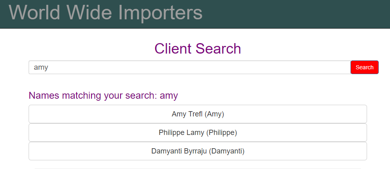Open the Damyanti Byrraju (Damyanti) result

click(x=198, y=151)
